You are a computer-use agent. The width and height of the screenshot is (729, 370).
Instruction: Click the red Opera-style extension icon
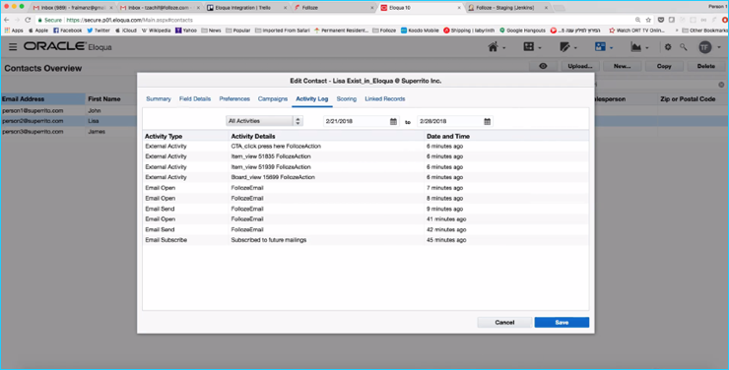point(725,20)
